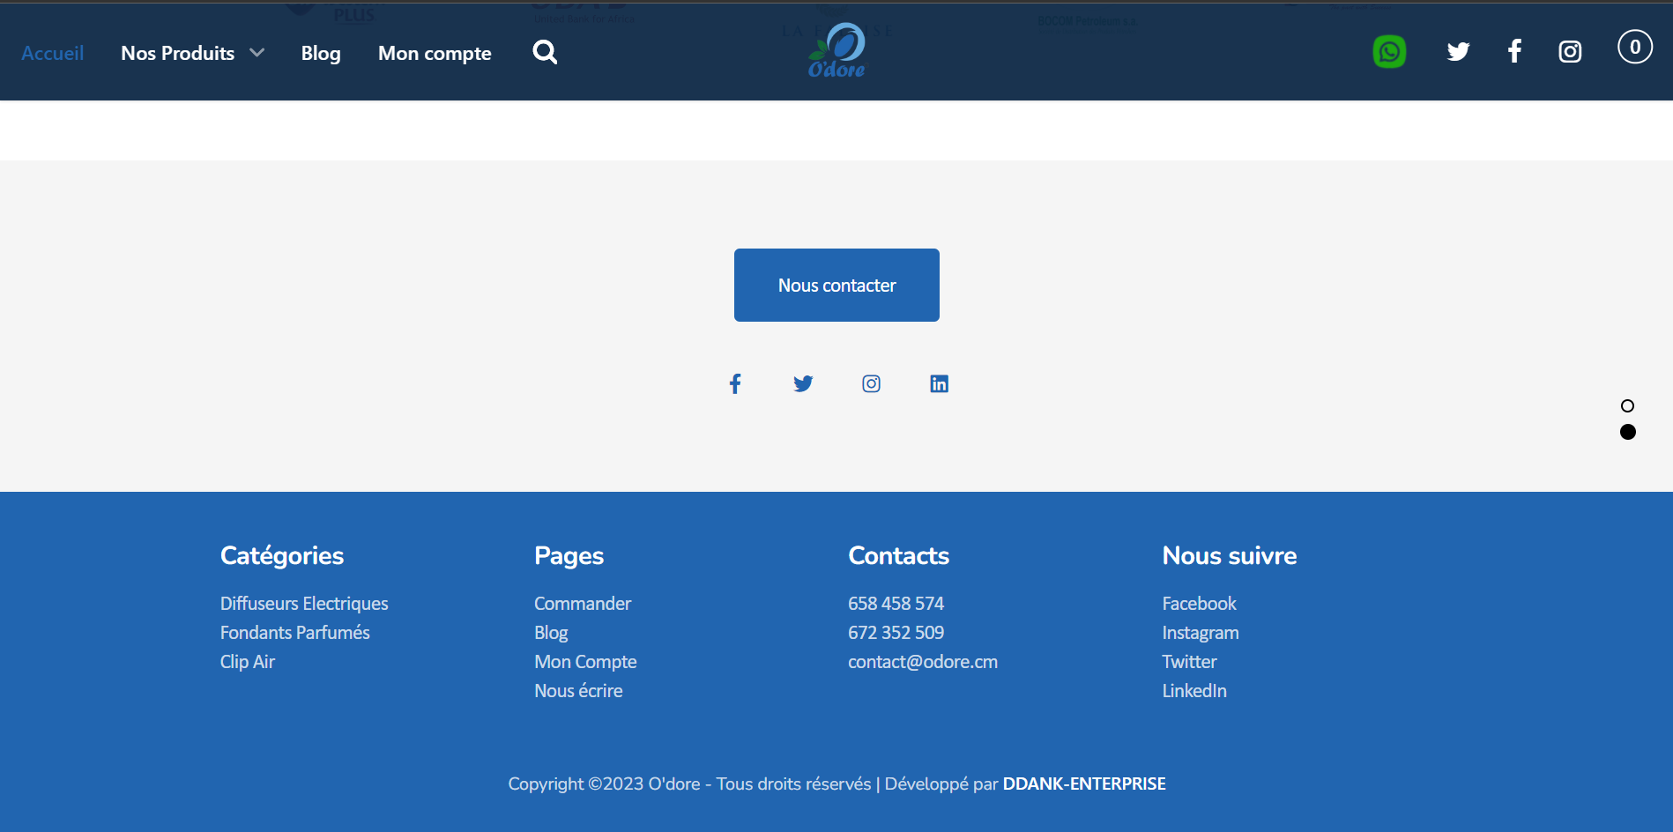The height and width of the screenshot is (832, 1673).
Task: Follow DDANK-ENTERPRISE developer link
Action: coord(1084,784)
